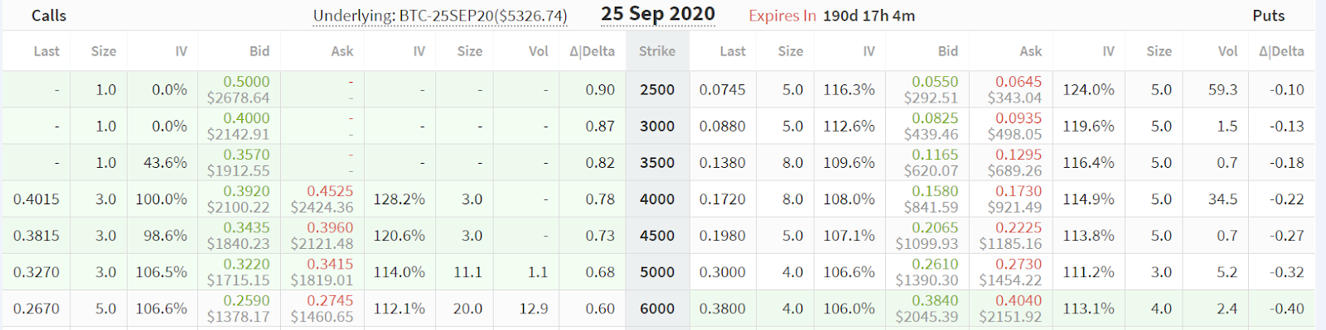Select the 4000 strike cell

click(x=657, y=199)
